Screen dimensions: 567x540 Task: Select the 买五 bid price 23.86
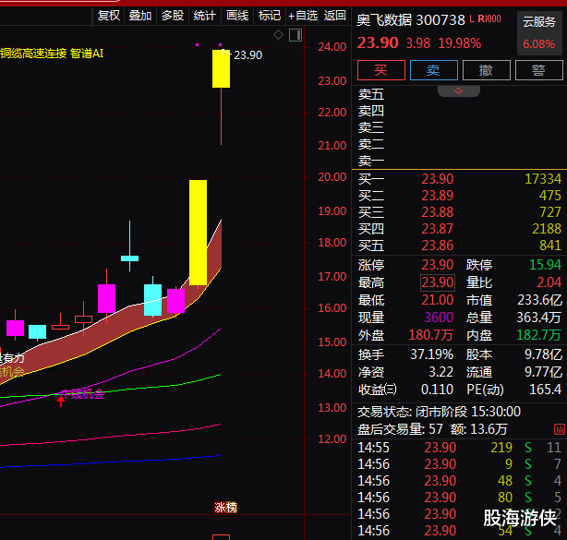437,246
